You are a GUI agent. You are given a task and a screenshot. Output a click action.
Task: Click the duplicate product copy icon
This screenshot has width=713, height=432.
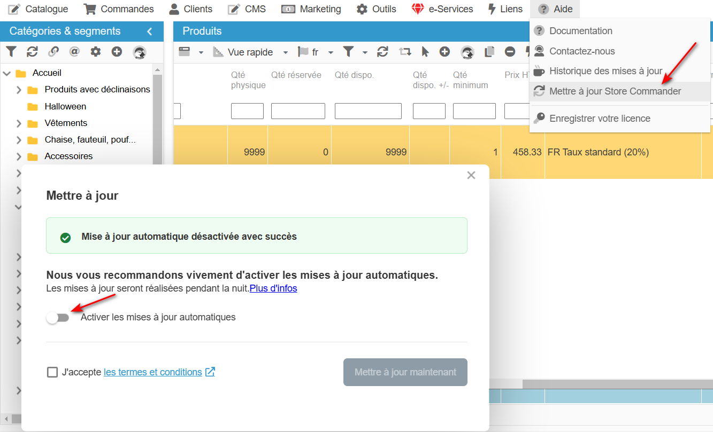coord(489,52)
